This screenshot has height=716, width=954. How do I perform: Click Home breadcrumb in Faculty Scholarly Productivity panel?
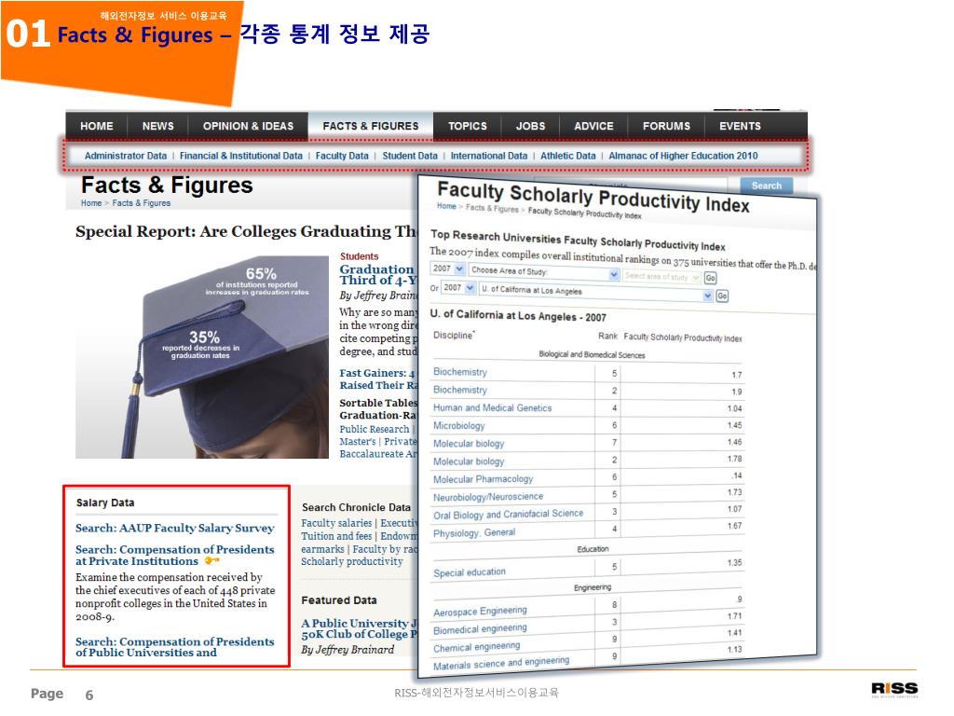pos(446,206)
